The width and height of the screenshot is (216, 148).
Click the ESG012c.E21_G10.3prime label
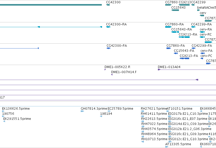click(188, 139)
